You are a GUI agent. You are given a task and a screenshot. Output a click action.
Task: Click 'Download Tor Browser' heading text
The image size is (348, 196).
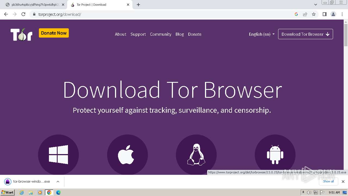(172, 90)
